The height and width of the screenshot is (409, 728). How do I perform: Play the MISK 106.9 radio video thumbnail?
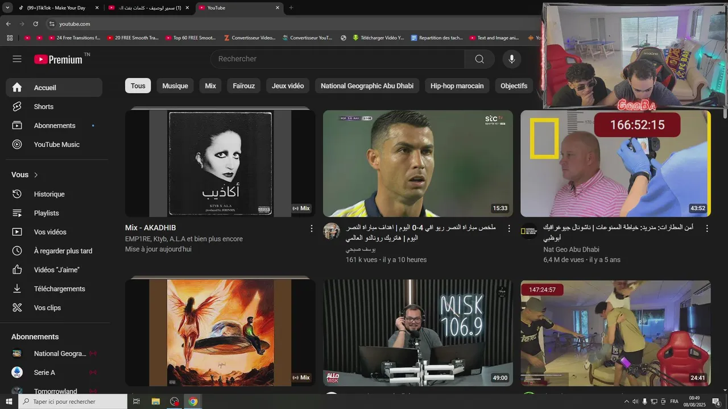coord(418,333)
